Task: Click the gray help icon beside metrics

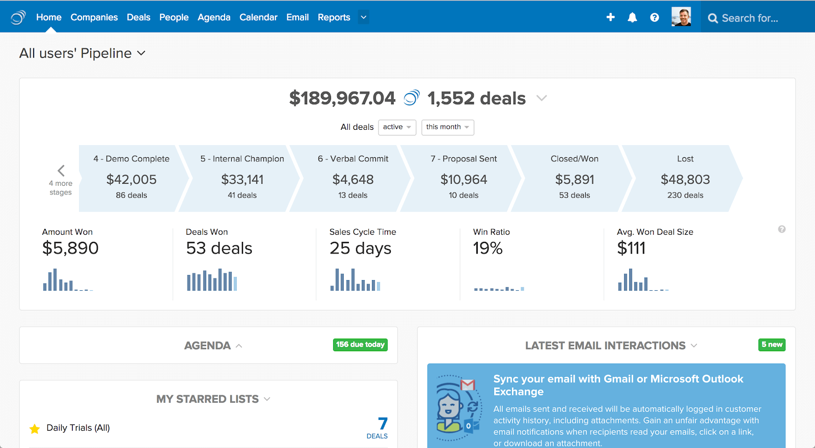Action: click(x=781, y=230)
